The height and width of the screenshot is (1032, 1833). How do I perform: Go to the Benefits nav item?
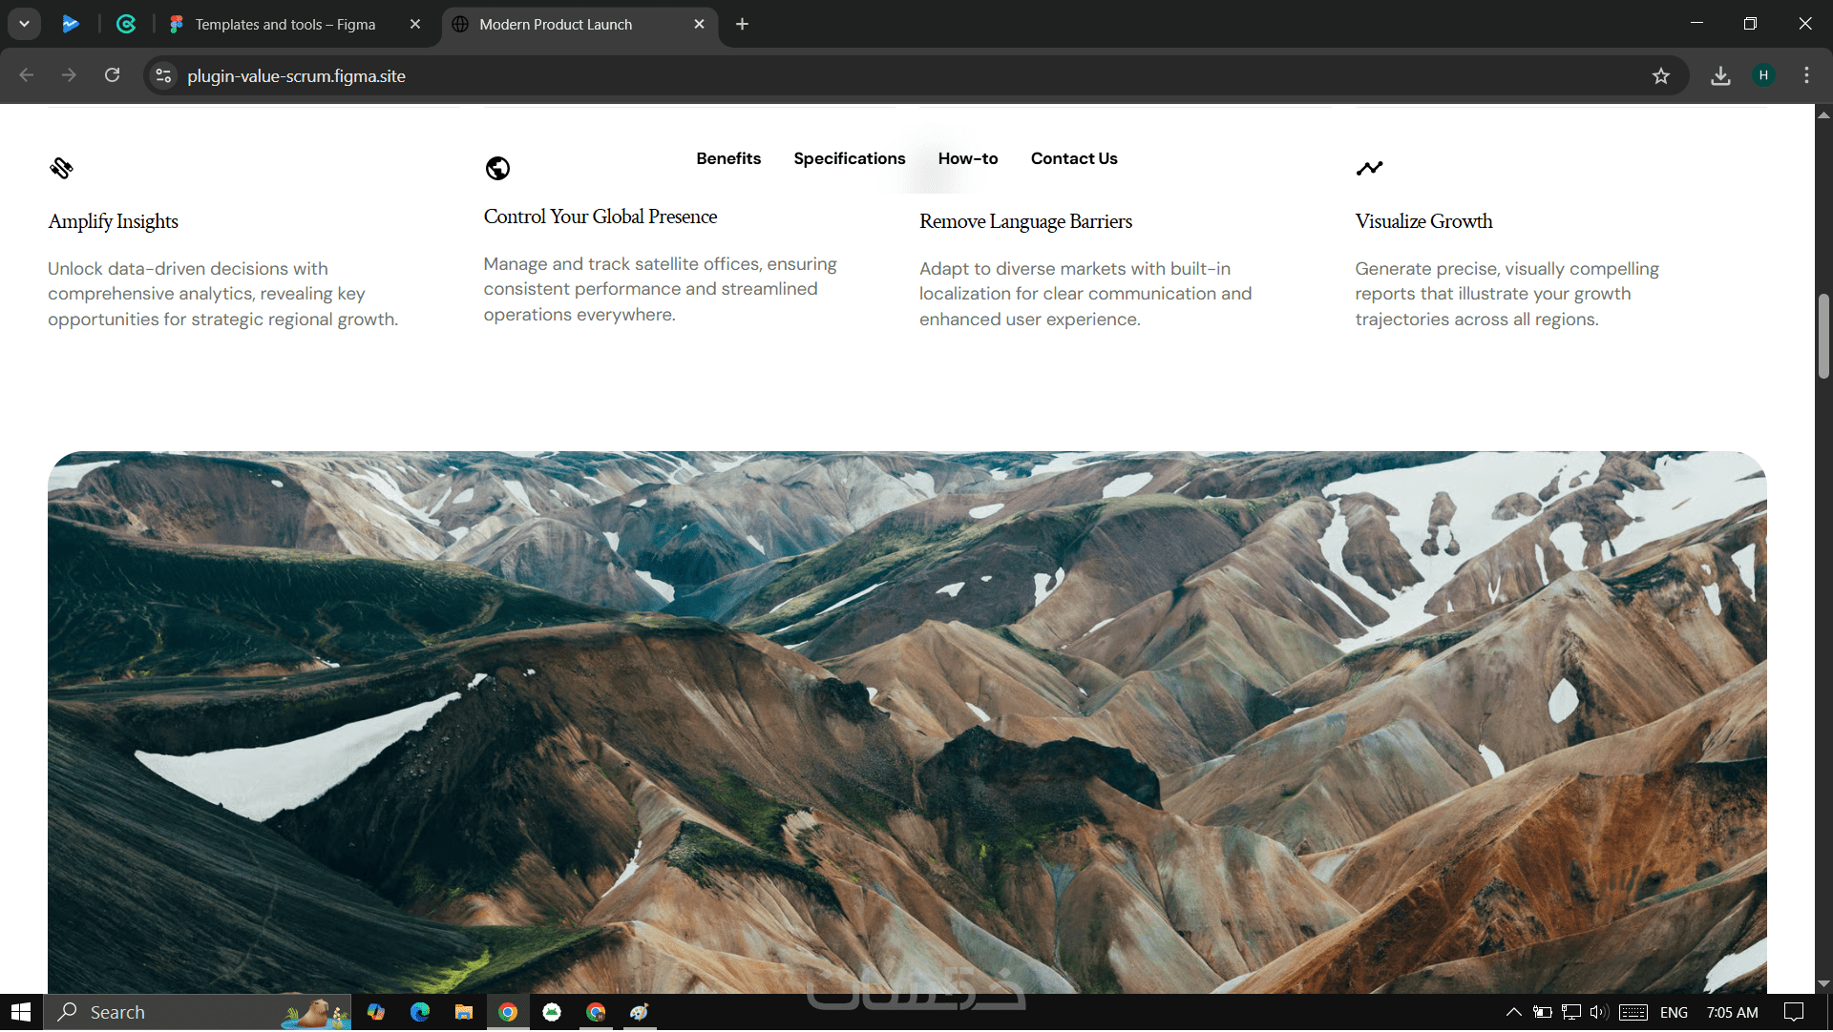728,158
